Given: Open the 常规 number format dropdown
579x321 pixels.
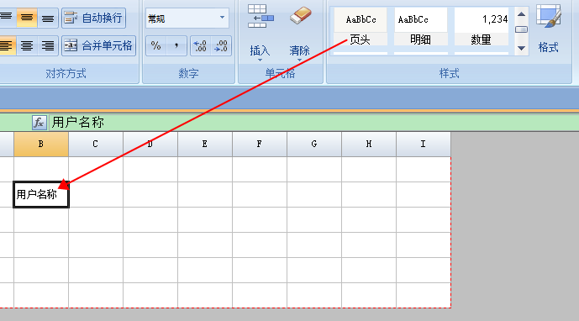Looking at the screenshot, I should pos(187,18).
